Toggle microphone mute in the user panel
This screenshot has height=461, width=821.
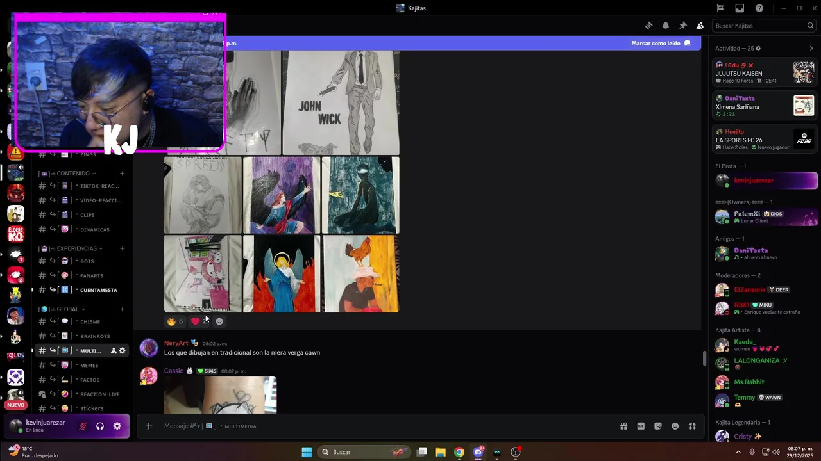[x=83, y=426]
